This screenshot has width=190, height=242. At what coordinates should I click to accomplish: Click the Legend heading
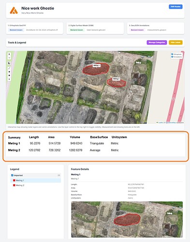coord(15,169)
